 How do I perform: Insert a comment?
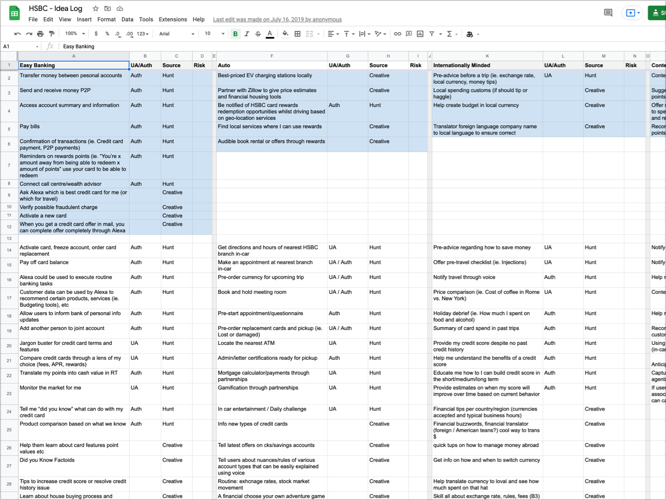pyautogui.click(x=409, y=34)
